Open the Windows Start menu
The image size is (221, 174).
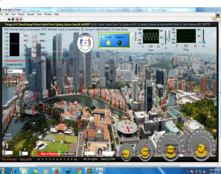[2, 171]
